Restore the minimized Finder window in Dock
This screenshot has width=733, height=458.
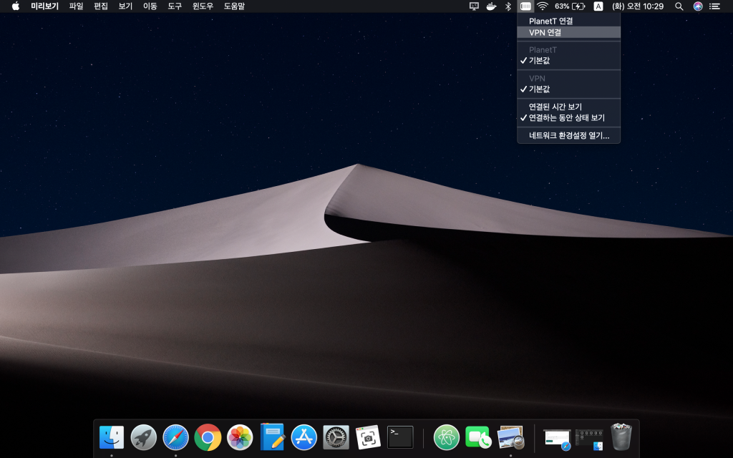(589, 439)
